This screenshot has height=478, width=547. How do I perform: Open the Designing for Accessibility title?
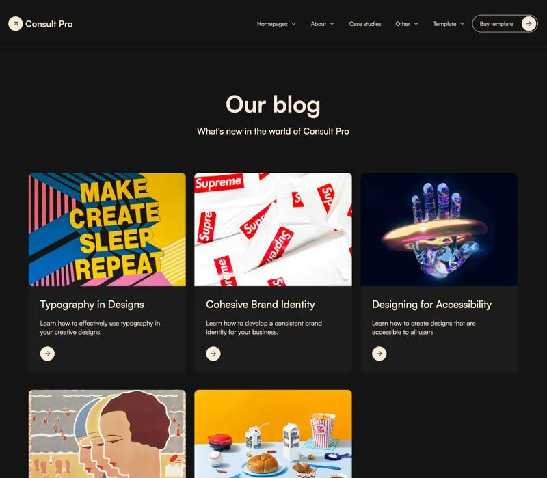[x=431, y=305]
